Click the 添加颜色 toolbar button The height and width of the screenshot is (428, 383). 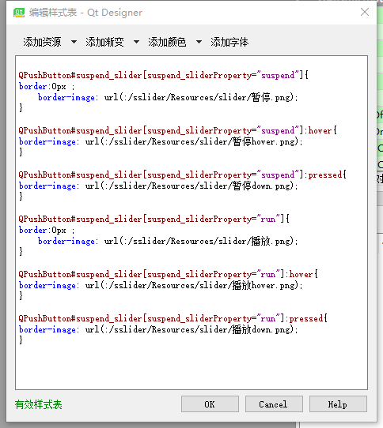(x=167, y=42)
